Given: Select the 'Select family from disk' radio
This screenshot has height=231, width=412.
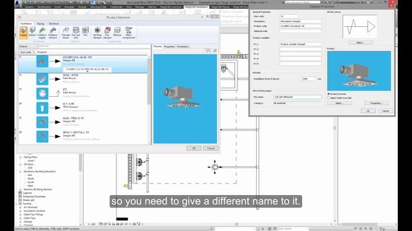Looking at the screenshot, I should click(x=328, y=98).
